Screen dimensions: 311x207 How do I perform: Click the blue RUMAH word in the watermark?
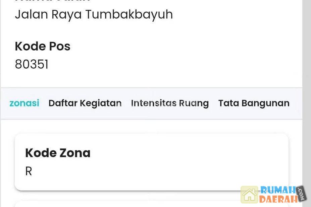point(278,191)
